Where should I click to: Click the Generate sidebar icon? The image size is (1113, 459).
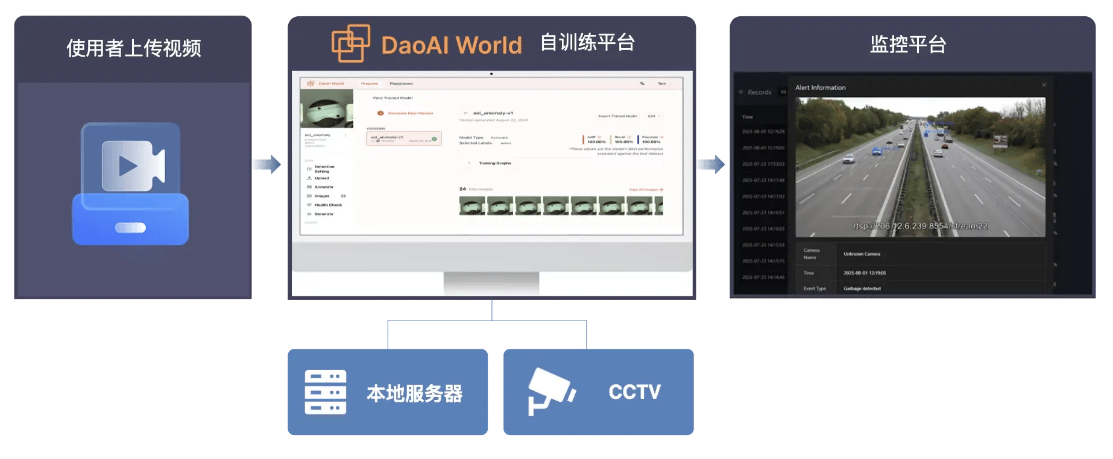tap(309, 214)
